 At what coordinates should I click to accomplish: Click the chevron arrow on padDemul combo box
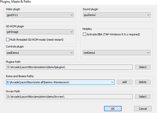pos(72,53)
